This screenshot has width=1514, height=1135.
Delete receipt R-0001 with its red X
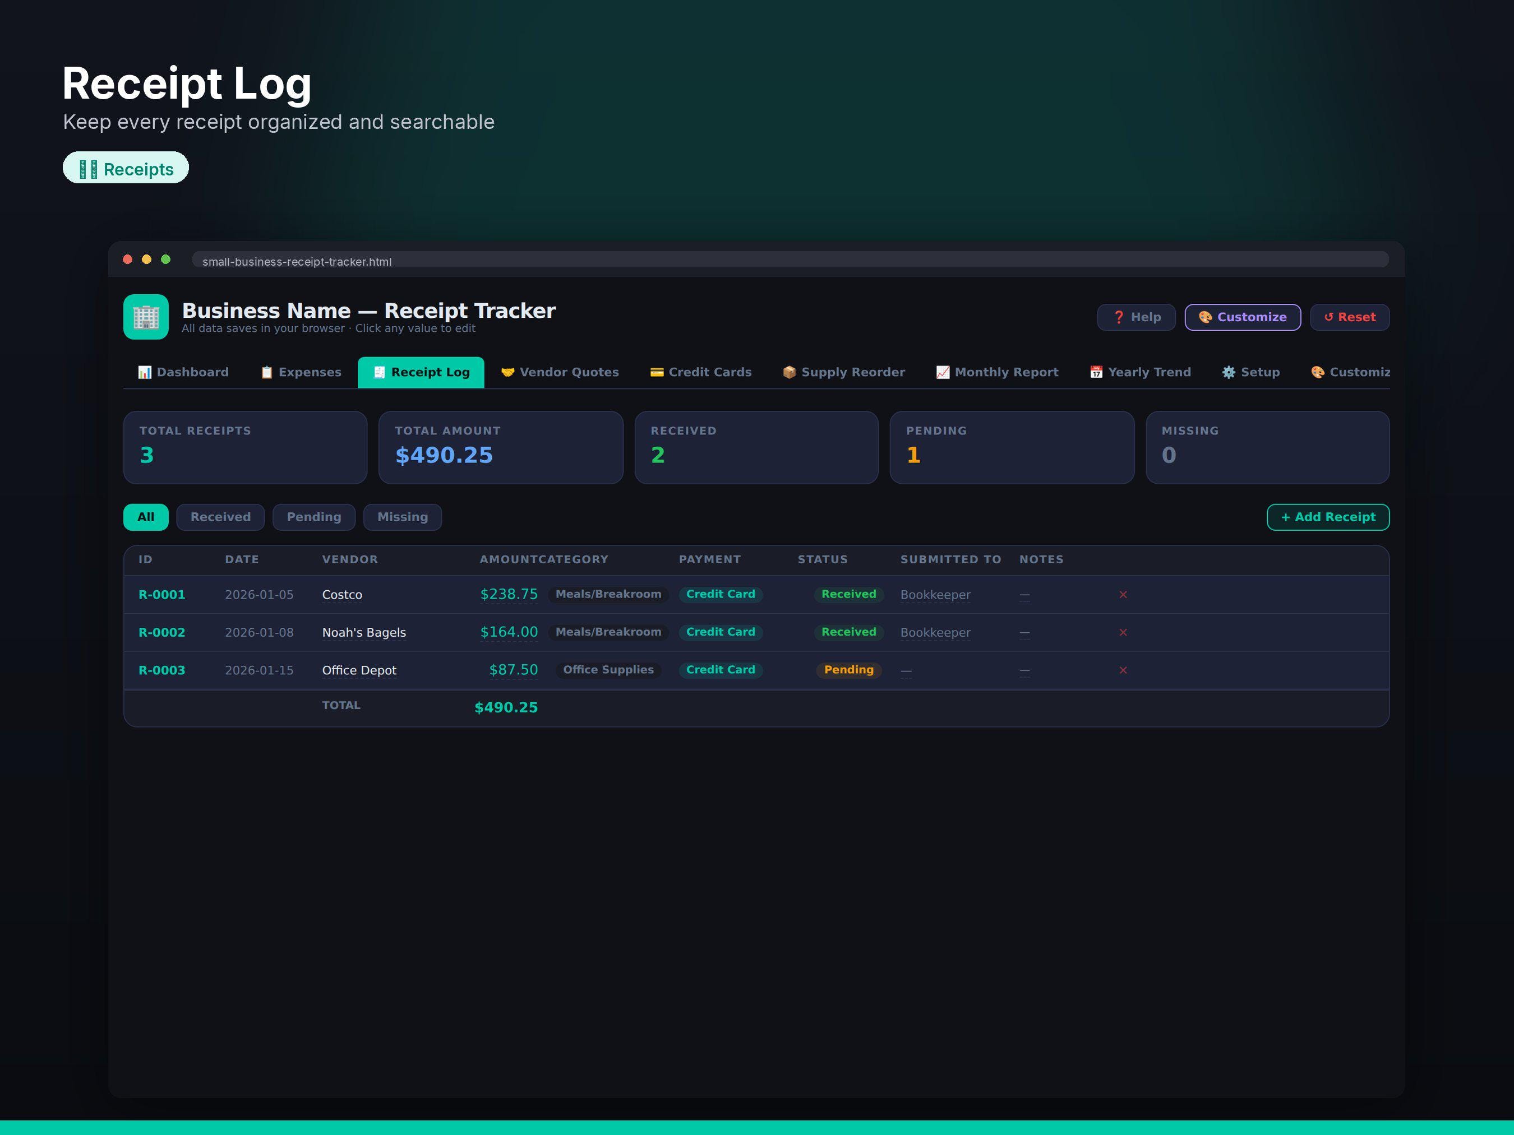[x=1123, y=595]
